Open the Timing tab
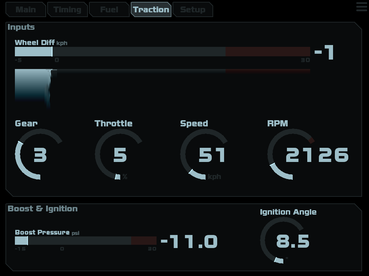369x276 pixels. 67,9
